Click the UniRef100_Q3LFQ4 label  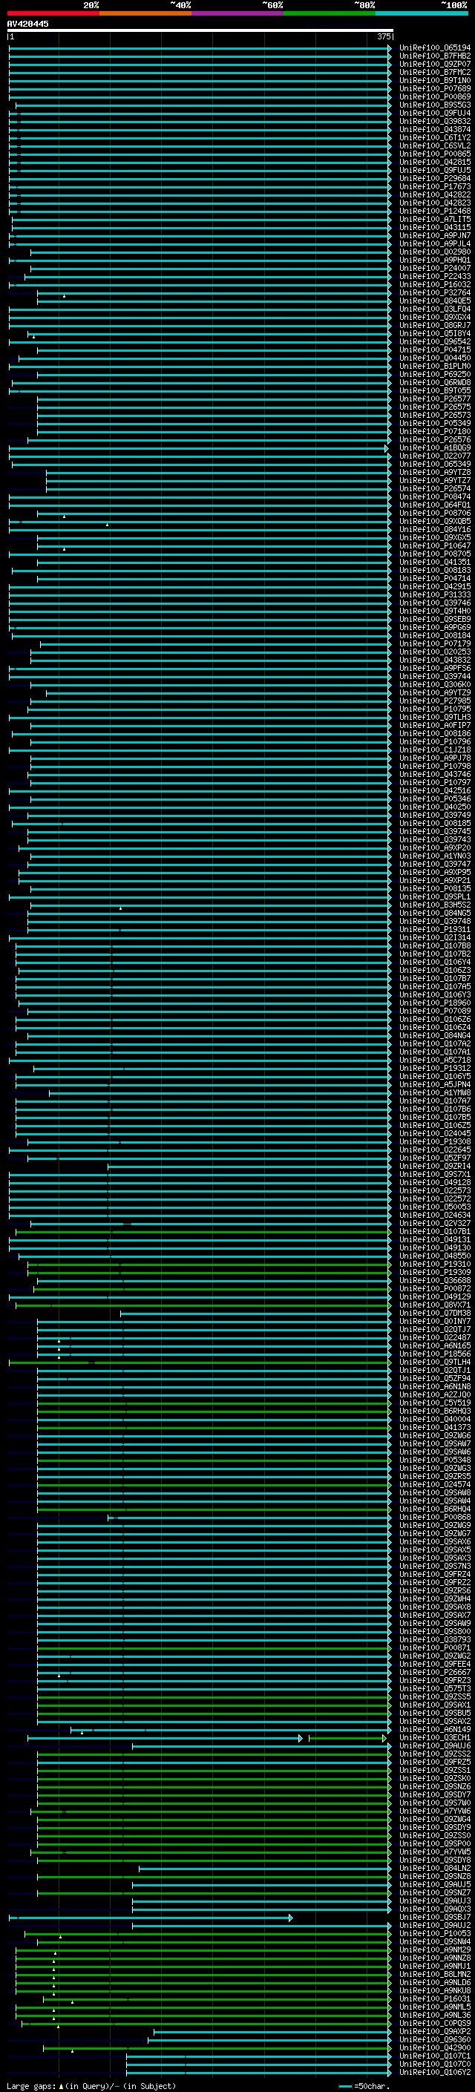point(434,309)
